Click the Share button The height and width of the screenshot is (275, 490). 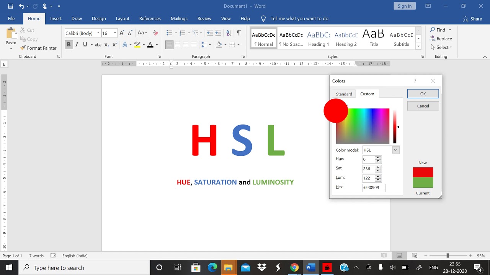tap(472, 19)
